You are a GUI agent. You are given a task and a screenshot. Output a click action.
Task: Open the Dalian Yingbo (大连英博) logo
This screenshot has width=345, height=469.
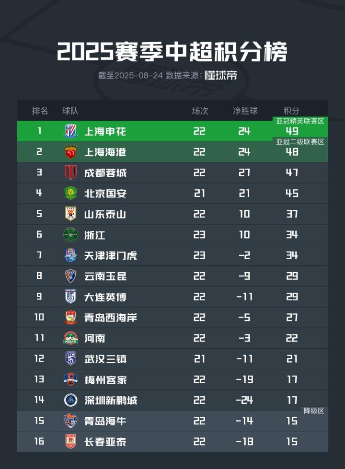tap(70, 297)
